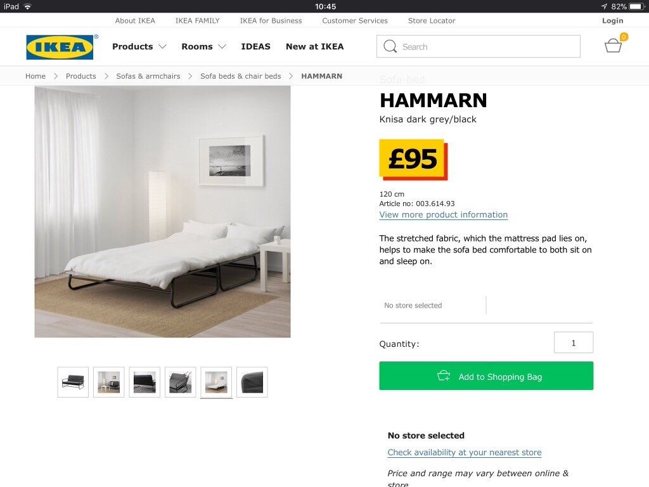
Task: Expand the Rooms dropdown menu
Action: click(x=203, y=46)
